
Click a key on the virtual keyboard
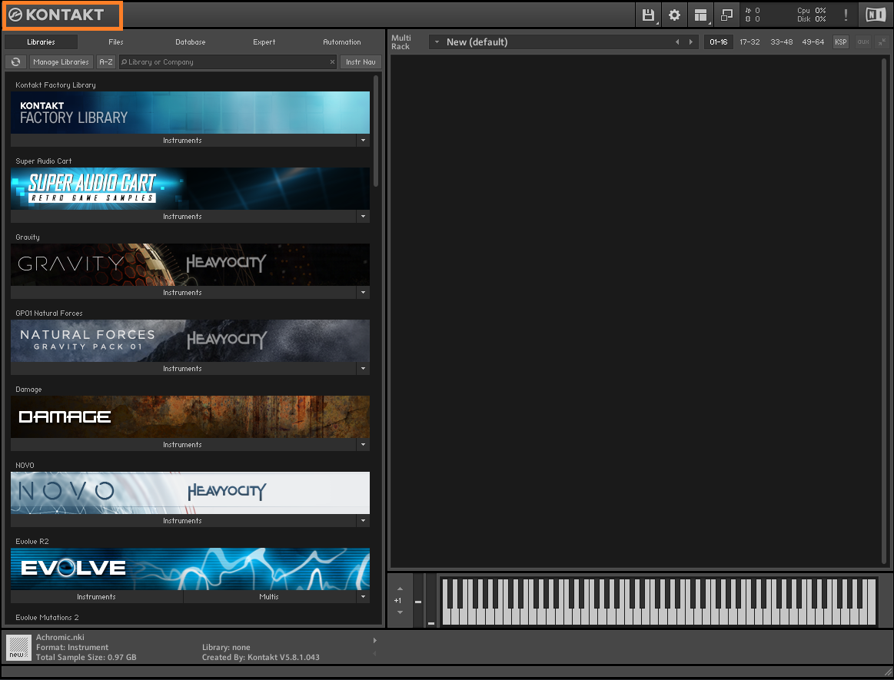659,602
